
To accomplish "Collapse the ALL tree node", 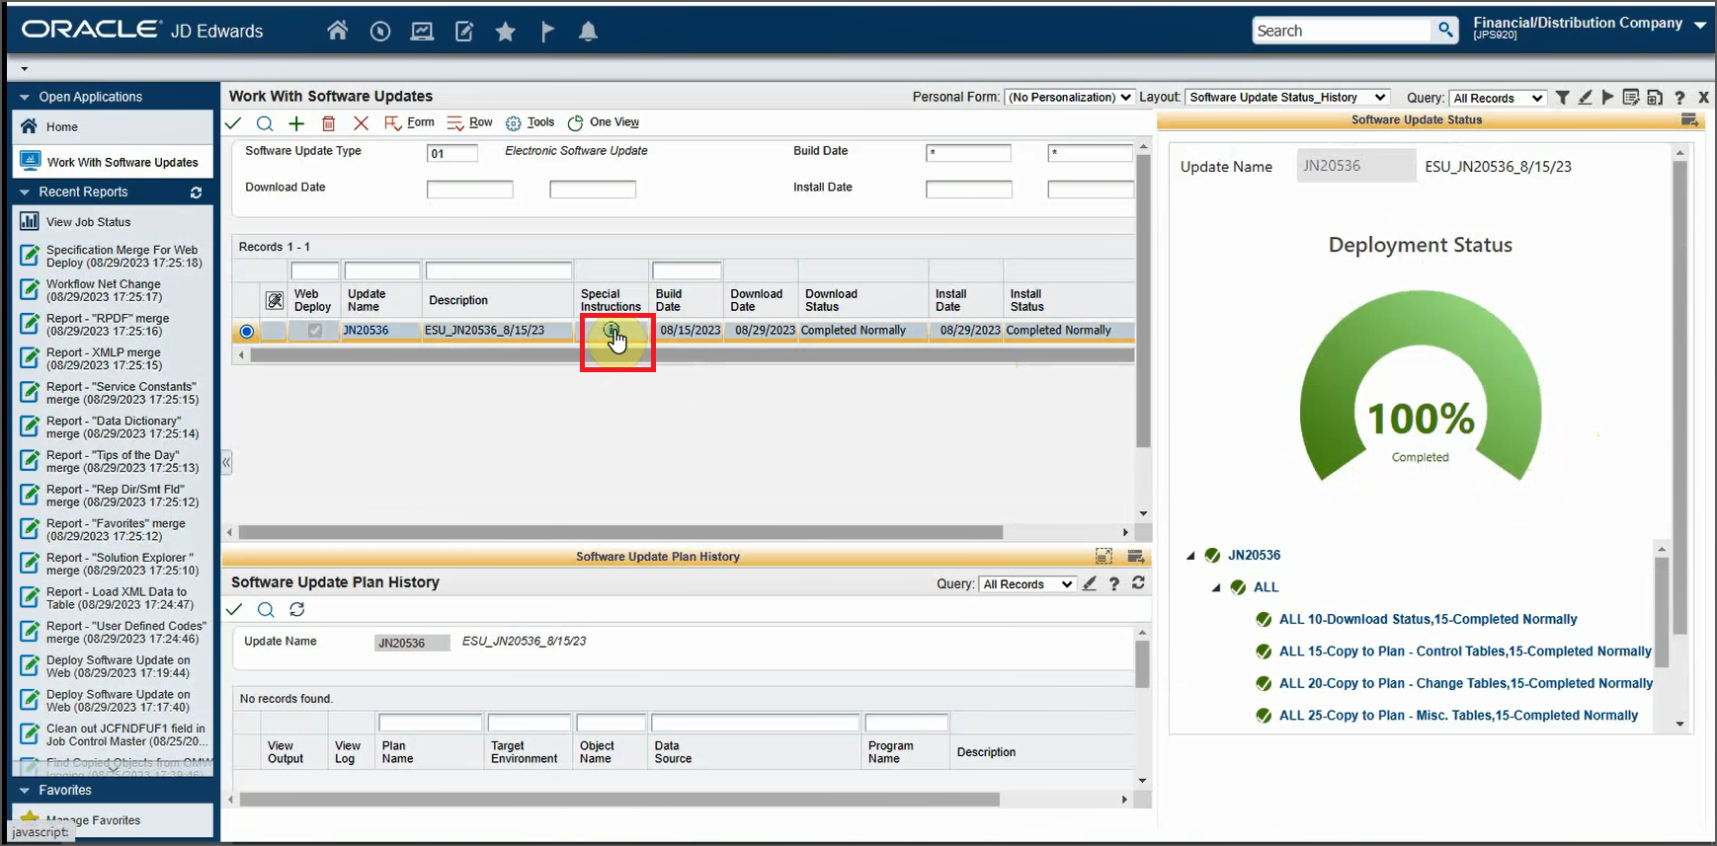I will 1216,587.
